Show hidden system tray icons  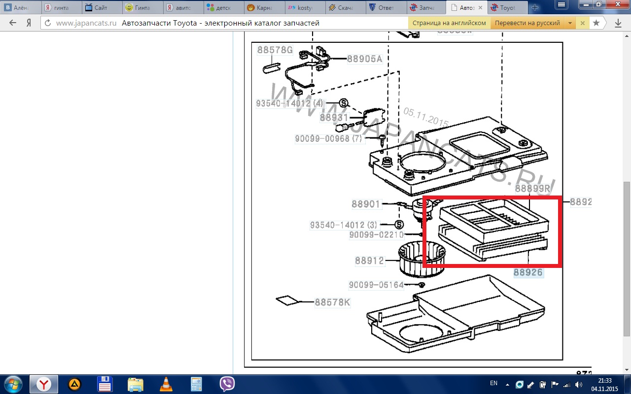507,384
